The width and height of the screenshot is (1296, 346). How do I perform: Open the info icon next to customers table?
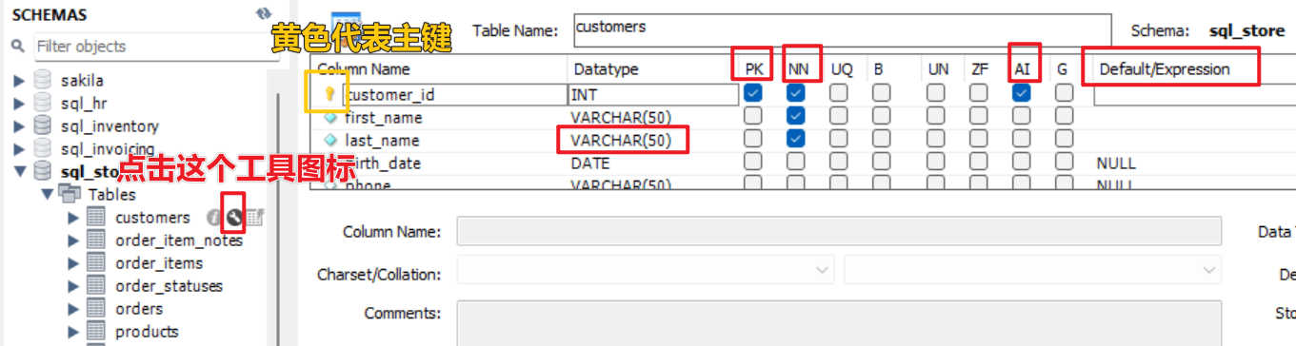pyautogui.click(x=214, y=218)
